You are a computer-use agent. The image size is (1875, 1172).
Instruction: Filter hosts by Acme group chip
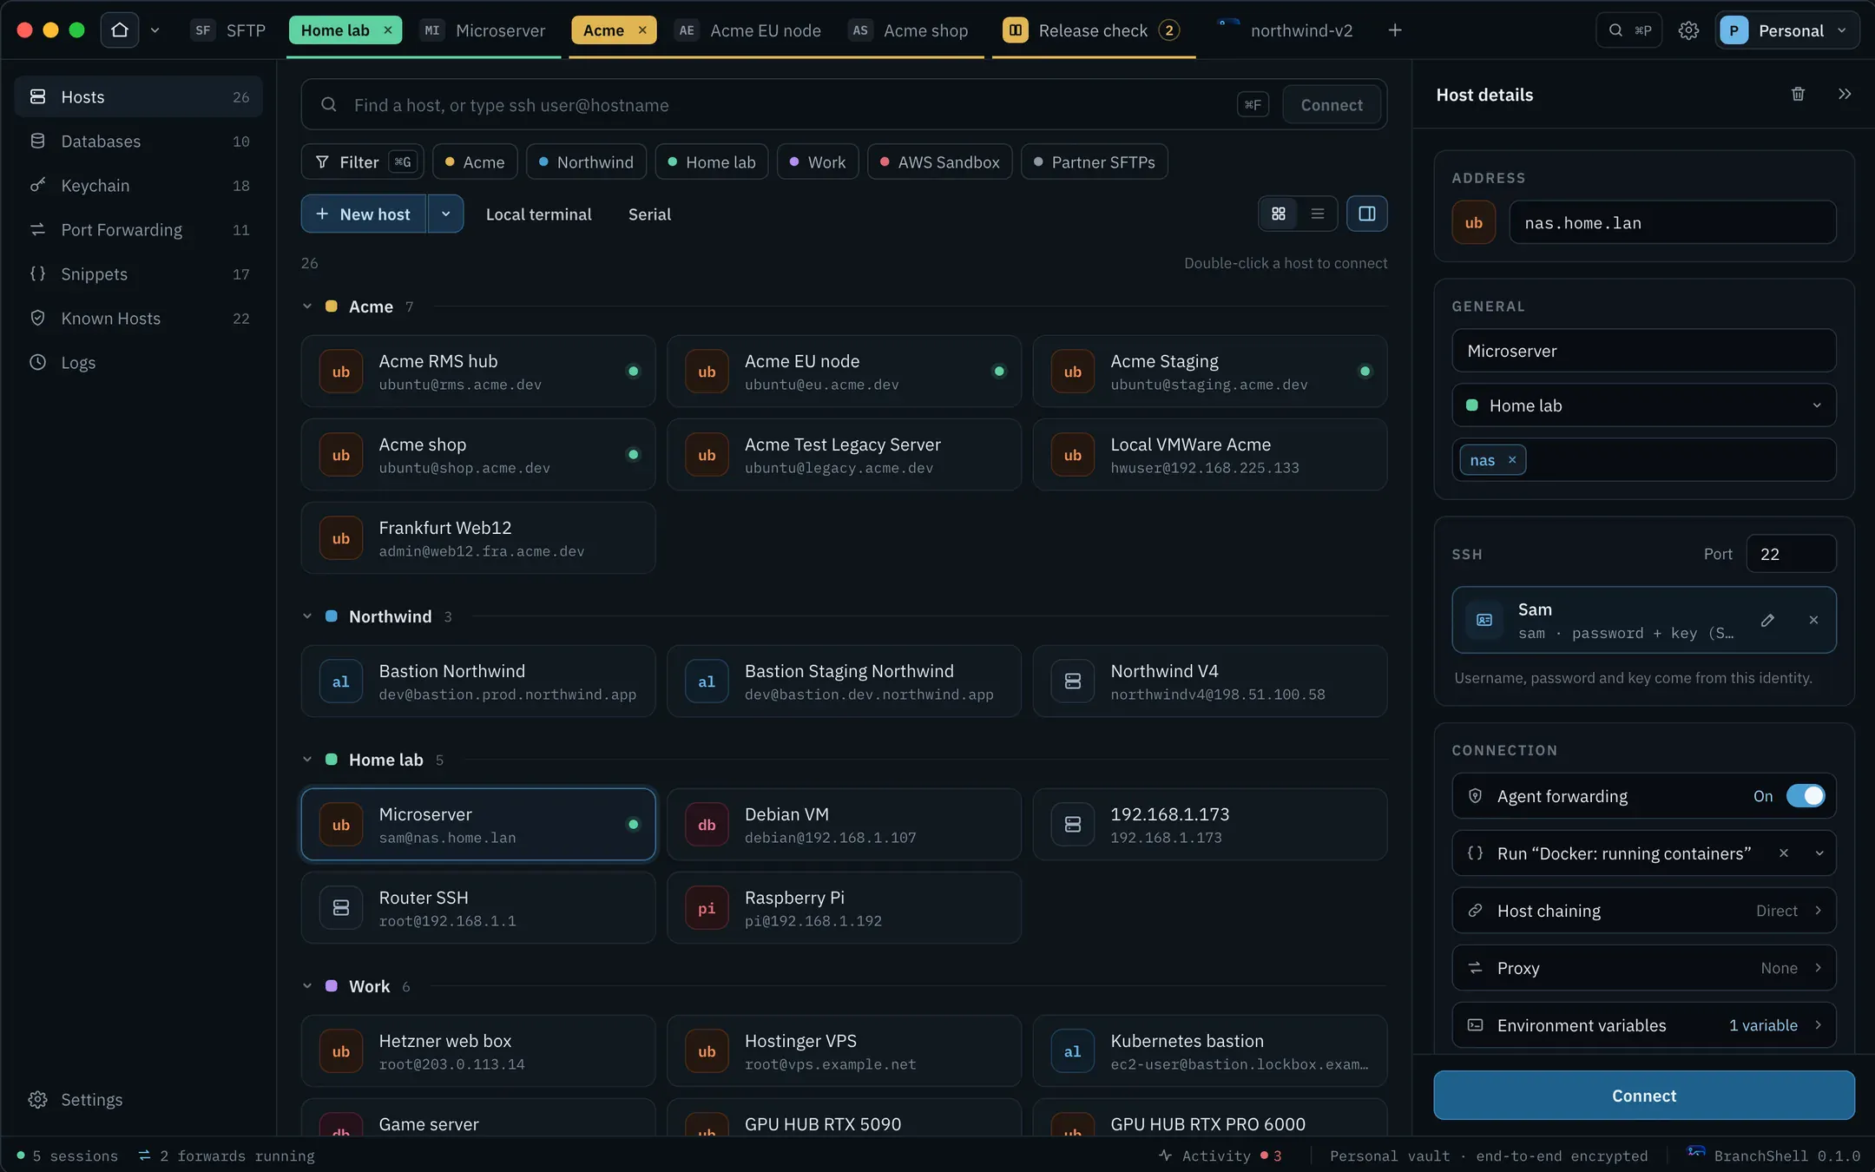[x=475, y=162]
